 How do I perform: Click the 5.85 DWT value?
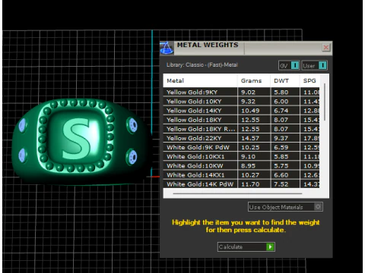(281, 157)
